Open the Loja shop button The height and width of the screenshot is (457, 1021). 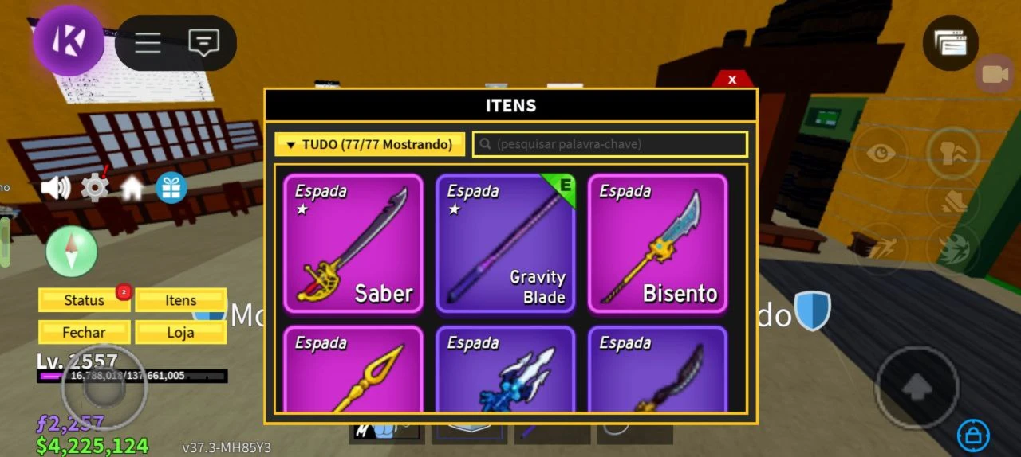coord(180,332)
